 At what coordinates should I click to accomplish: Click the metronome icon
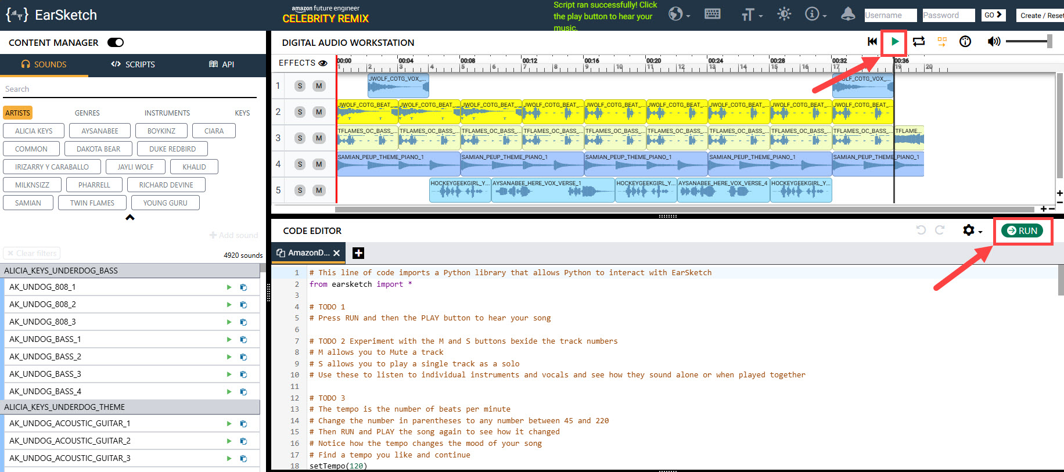965,42
